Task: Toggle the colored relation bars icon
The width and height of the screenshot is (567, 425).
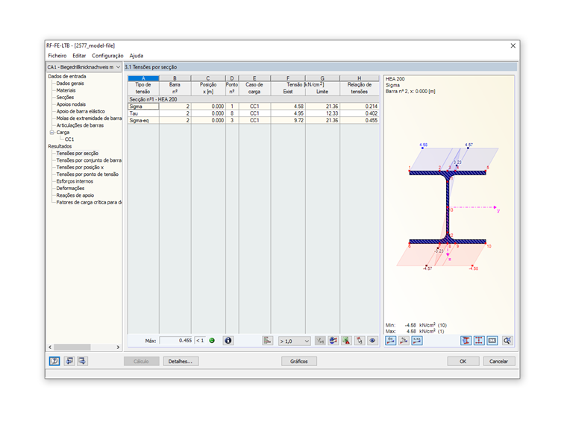Action: (333, 341)
